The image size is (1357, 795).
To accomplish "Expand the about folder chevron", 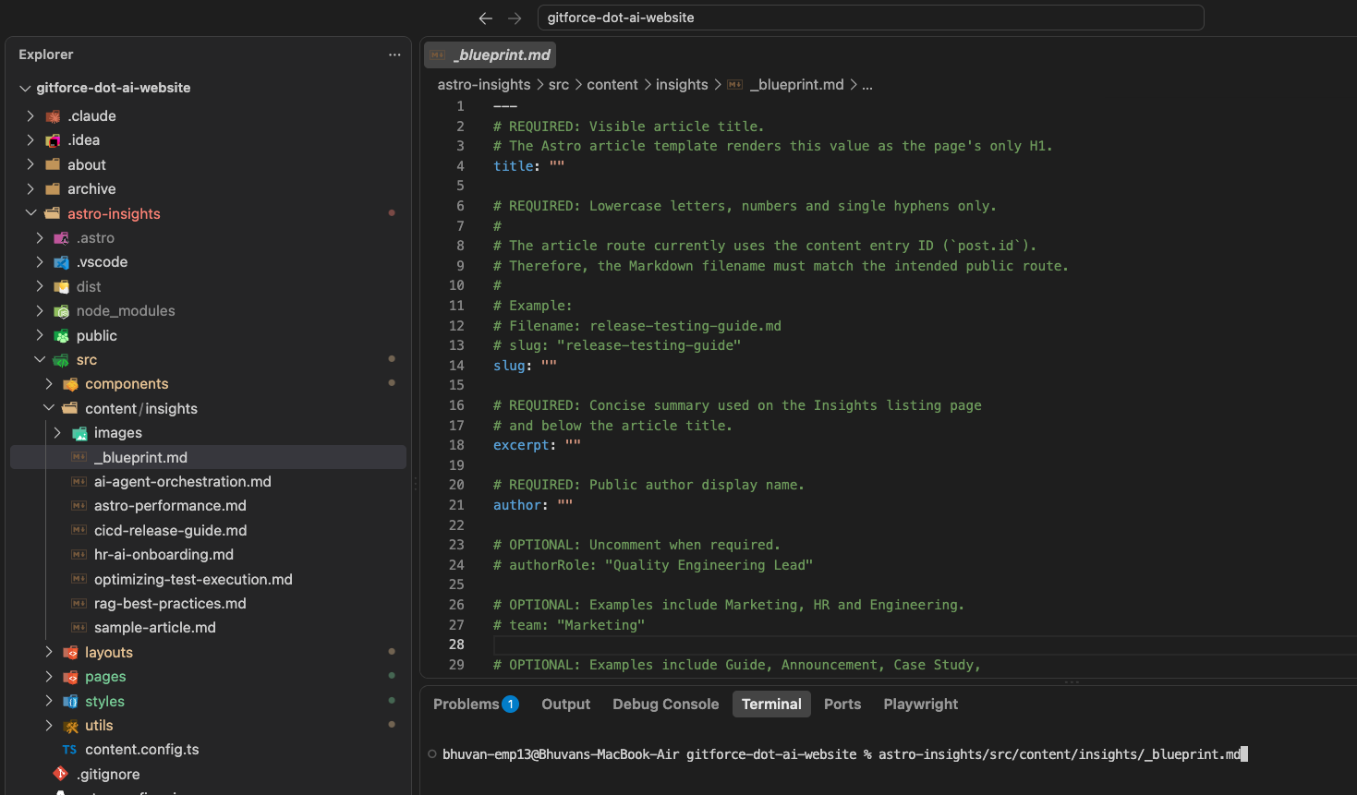I will coord(30,164).
